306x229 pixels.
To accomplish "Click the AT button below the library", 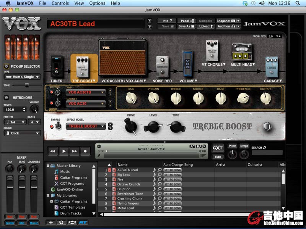I will (x=83, y=223).
